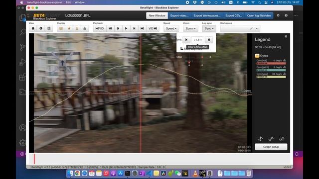Open the Apple menu
Screen dimensions: 319x179
pyautogui.click(x=21, y=2)
